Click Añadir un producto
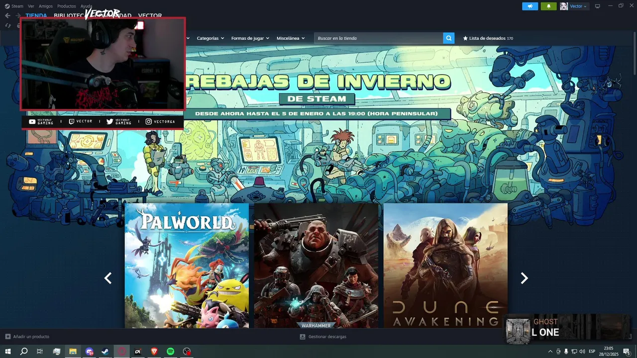637x358 pixels. pyautogui.click(x=31, y=337)
